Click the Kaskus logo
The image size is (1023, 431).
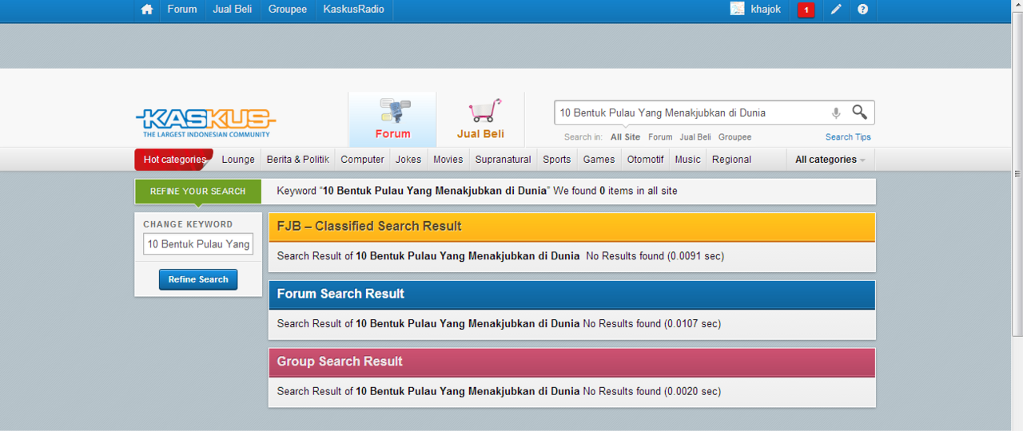tap(205, 123)
